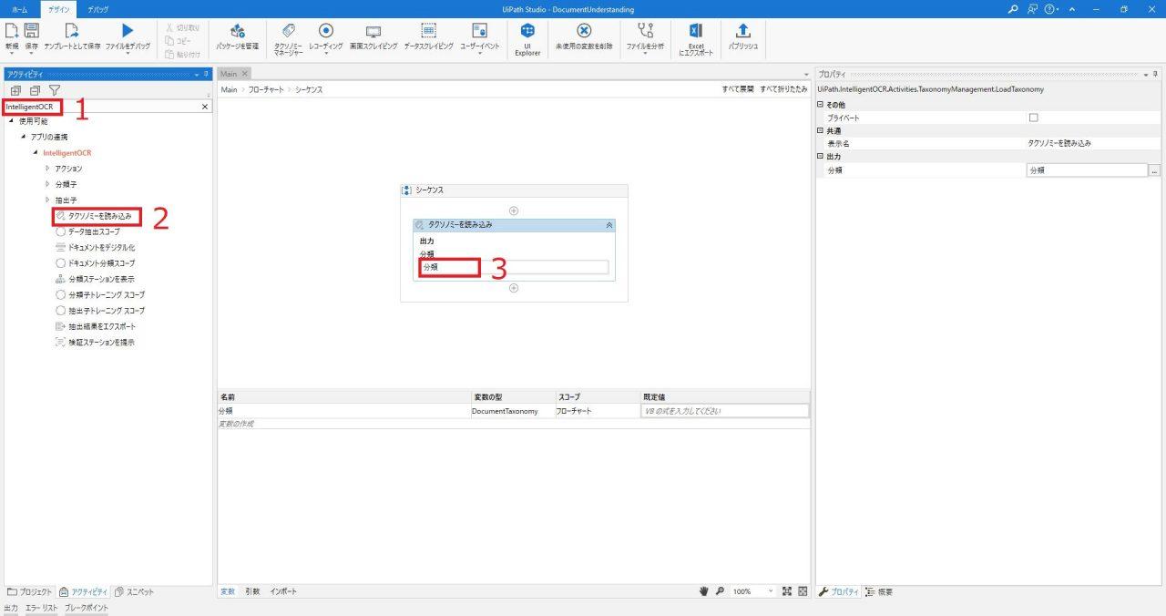This screenshot has width=1166, height=616.
Task: Click the New (新規) file icon
Action: point(11,31)
